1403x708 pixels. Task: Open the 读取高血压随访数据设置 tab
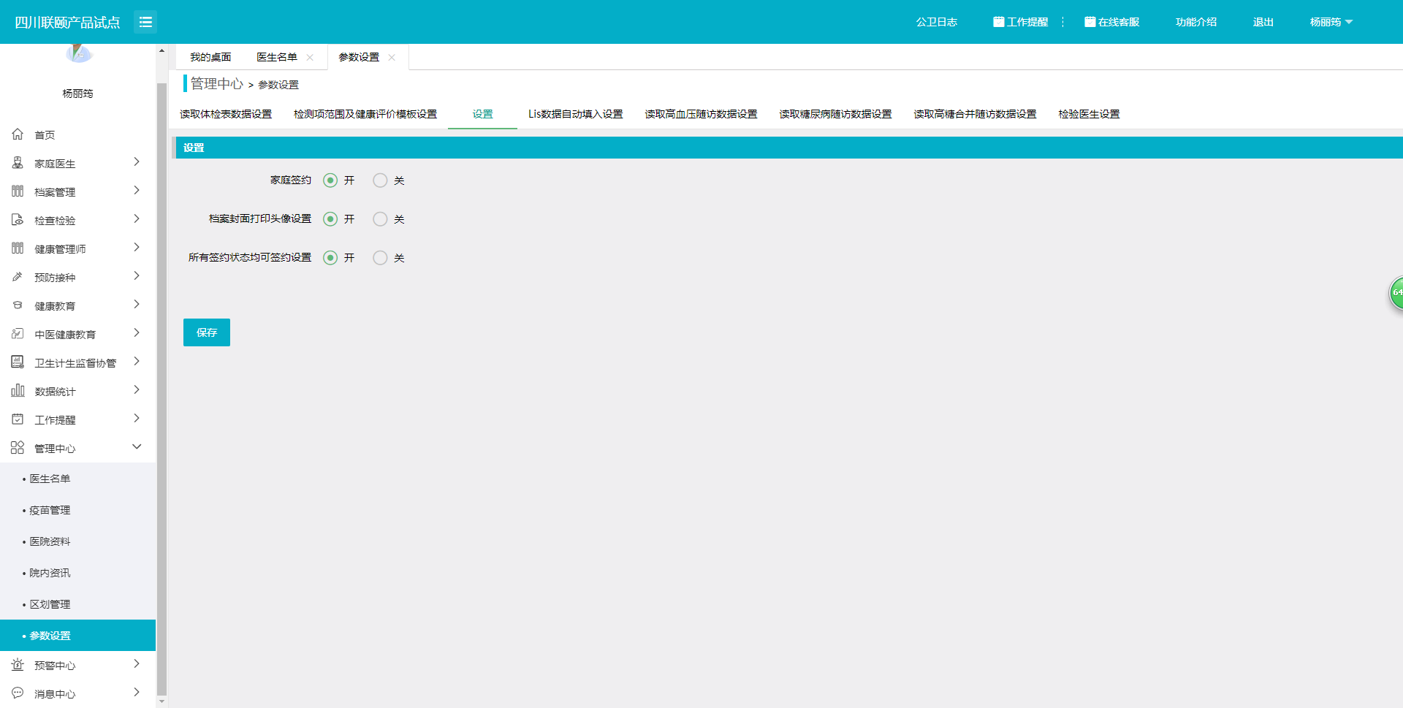coord(701,114)
